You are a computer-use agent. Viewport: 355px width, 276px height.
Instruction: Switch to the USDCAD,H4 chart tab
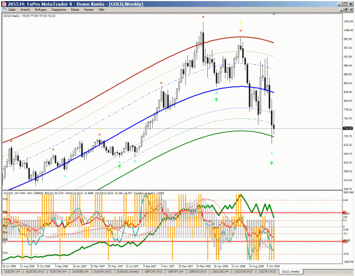[221, 271]
